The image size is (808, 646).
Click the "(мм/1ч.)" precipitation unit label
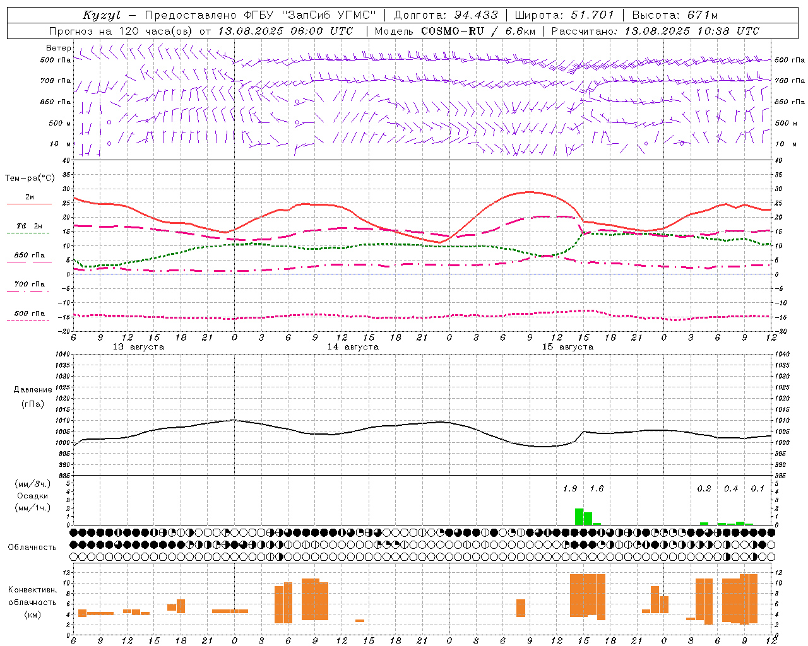[x=32, y=508]
